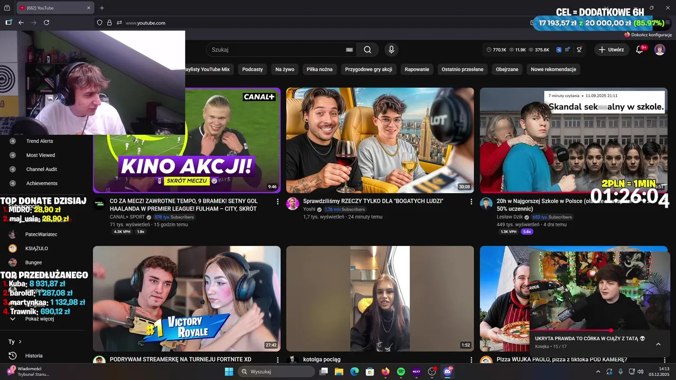Open File Explorer from the taskbar
This screenshot has height=380, width=676.
coord(339,372)
